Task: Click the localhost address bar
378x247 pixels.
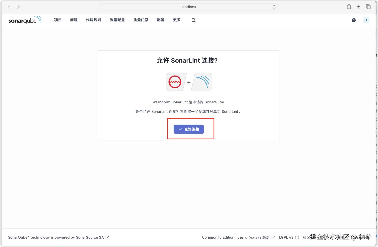Action: point(189,7)
